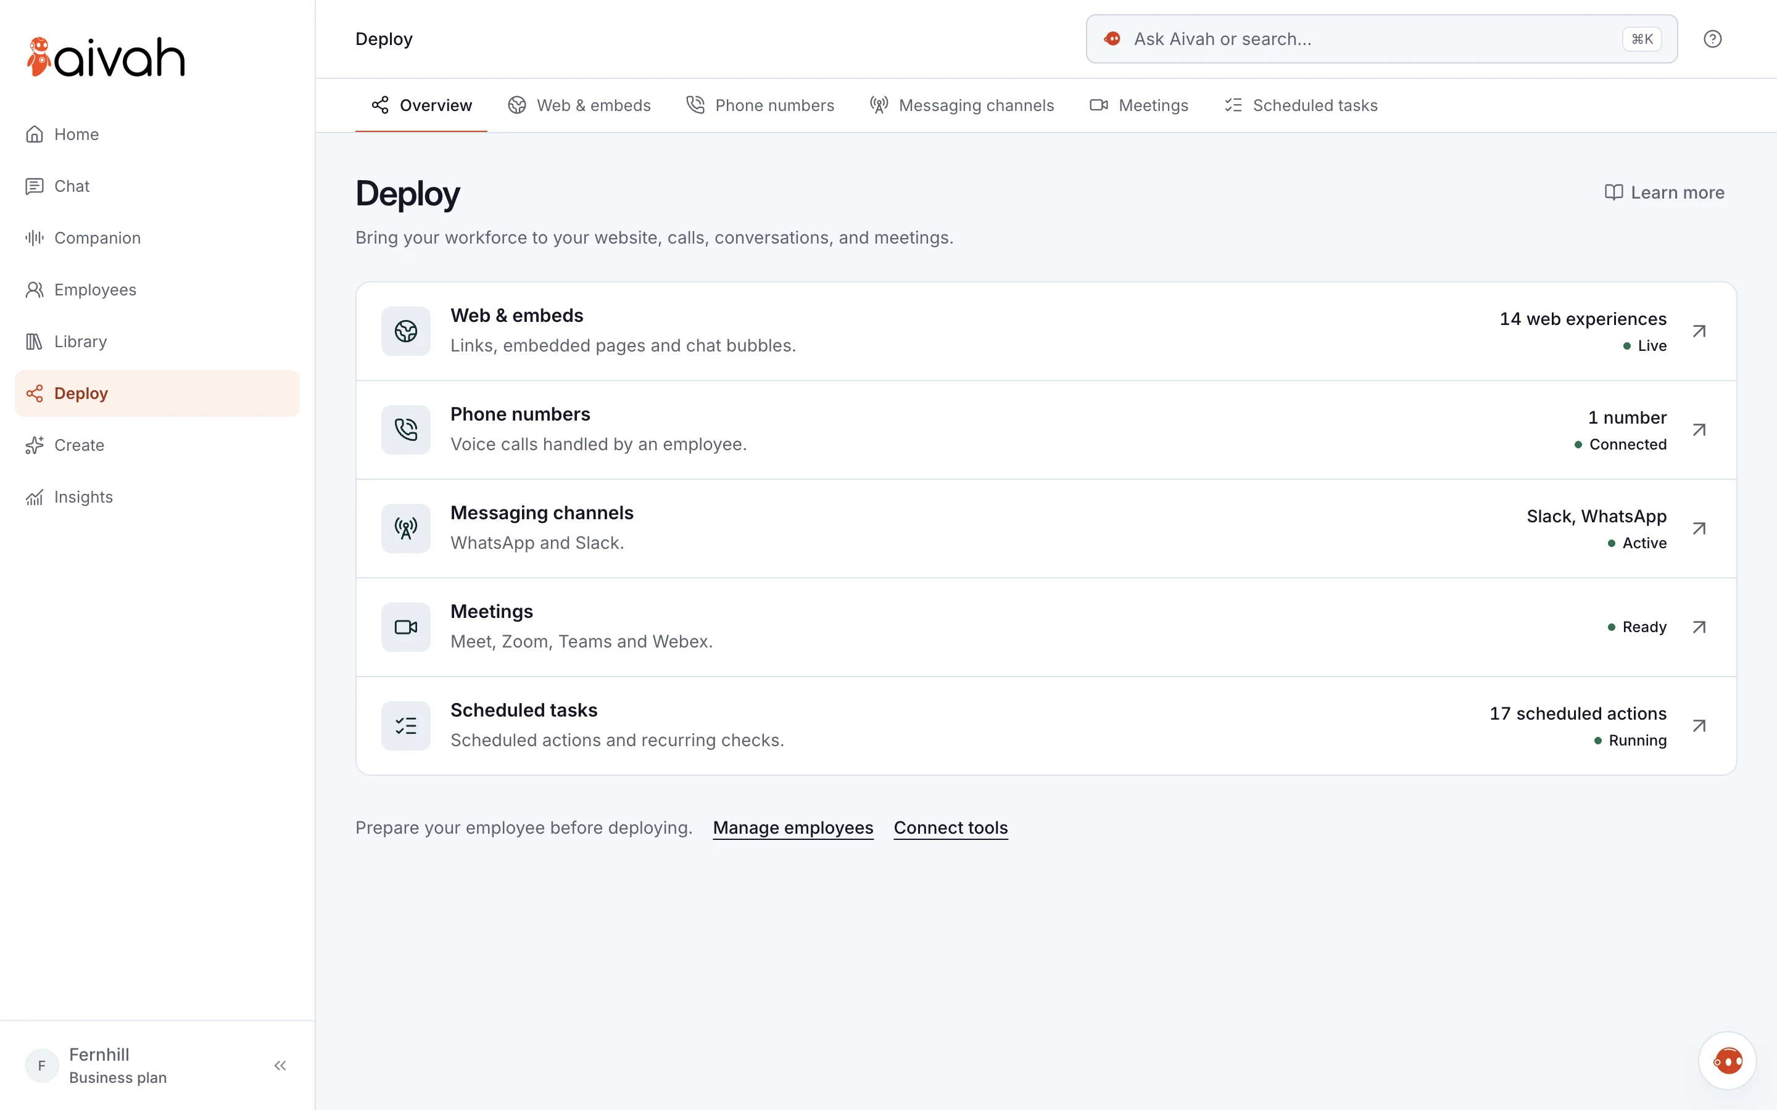Open the Phone numbers tab

(760, 105)
